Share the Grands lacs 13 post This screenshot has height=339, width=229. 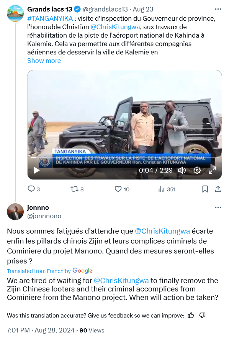click(x=218, y=189)
